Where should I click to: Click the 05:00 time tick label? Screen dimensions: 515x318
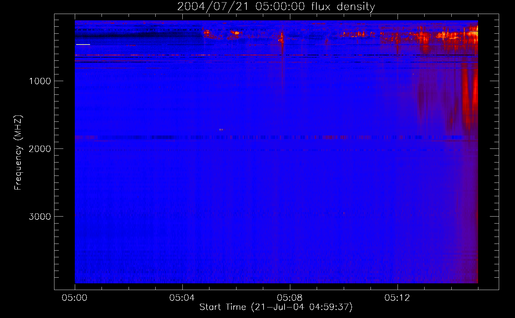75,298
